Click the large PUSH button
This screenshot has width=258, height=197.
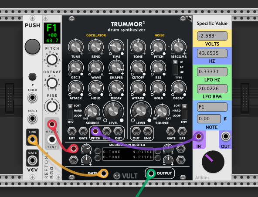tap(32, 47)
